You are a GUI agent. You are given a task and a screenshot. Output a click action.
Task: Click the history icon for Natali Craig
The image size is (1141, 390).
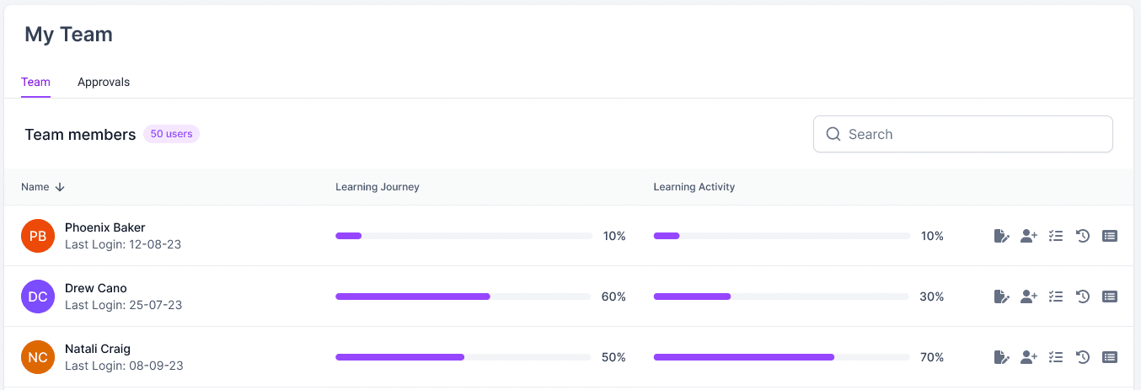point(1083,357)
